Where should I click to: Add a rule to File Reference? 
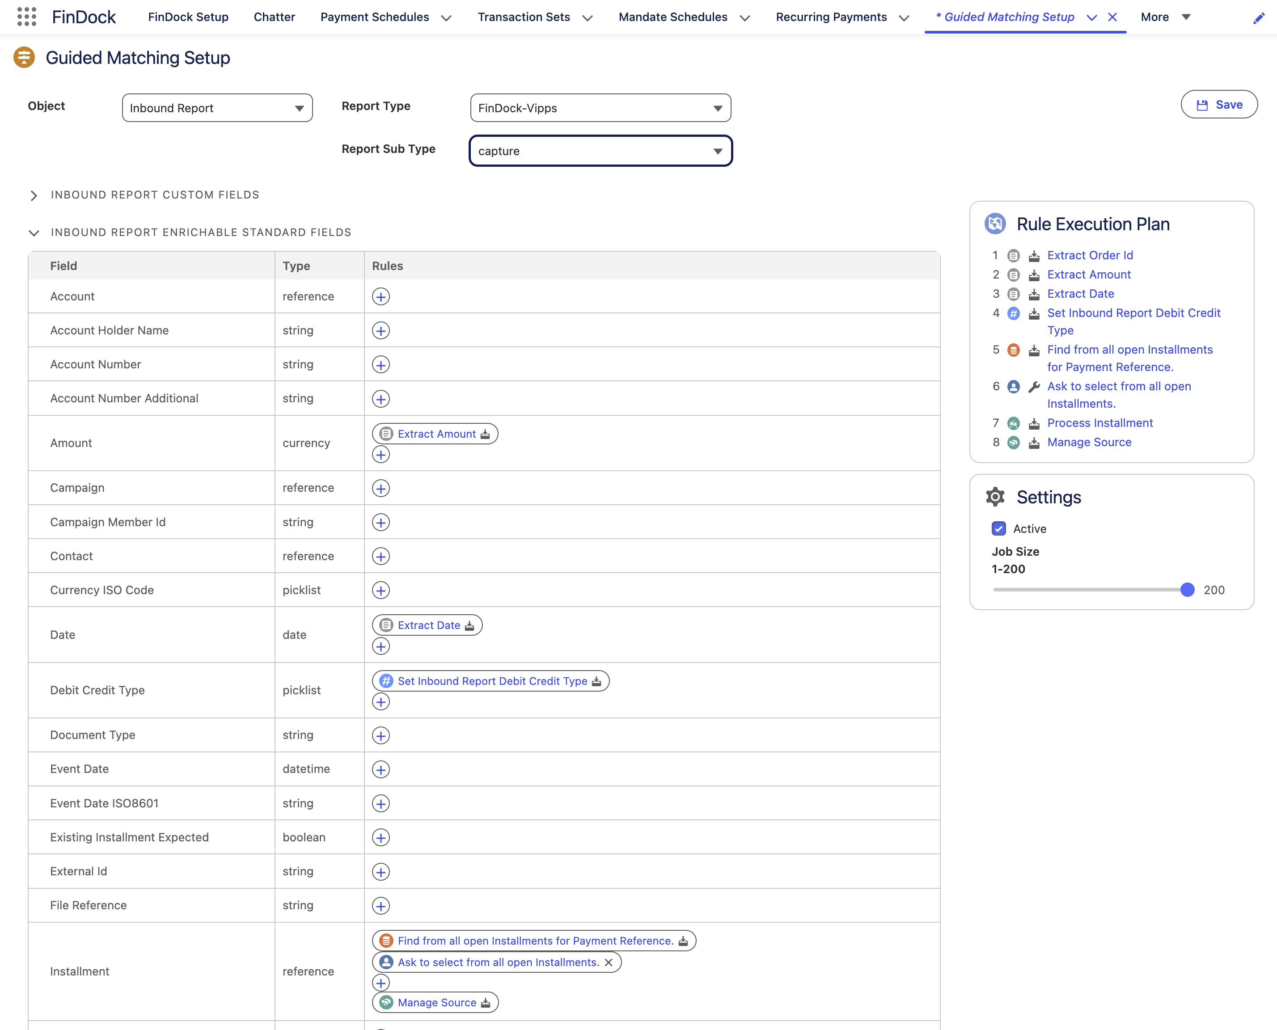tap(381, 906)
